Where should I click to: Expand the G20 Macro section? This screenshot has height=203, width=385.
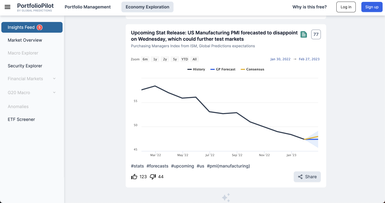54,93
